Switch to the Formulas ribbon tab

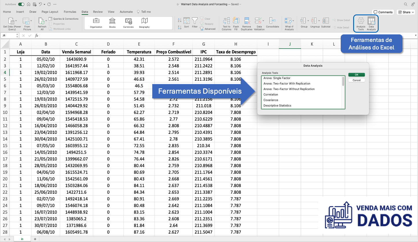pyautogui.click(x=70, y=12)
